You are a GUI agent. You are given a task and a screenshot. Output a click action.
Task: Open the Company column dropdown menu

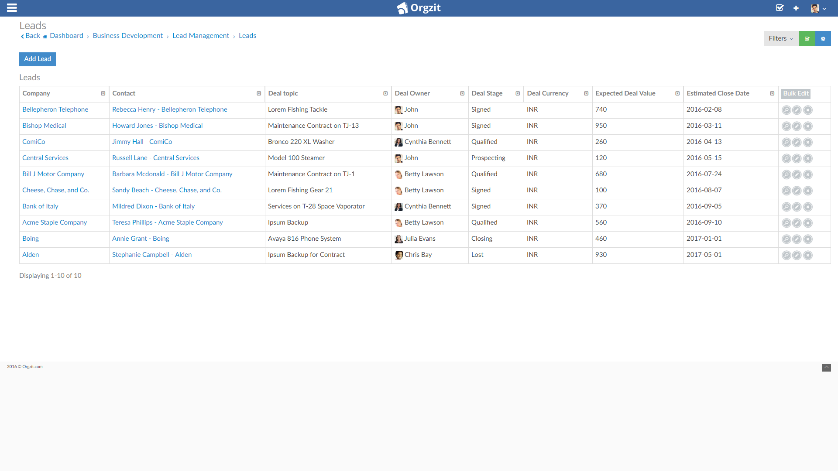103,94
